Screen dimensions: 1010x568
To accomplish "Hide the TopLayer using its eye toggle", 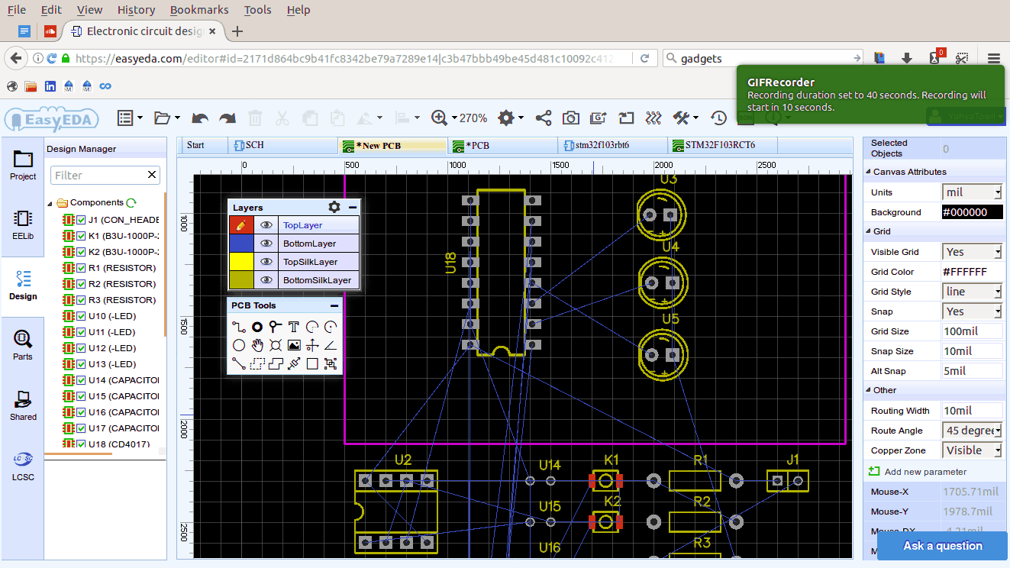I will coord(266,224).
